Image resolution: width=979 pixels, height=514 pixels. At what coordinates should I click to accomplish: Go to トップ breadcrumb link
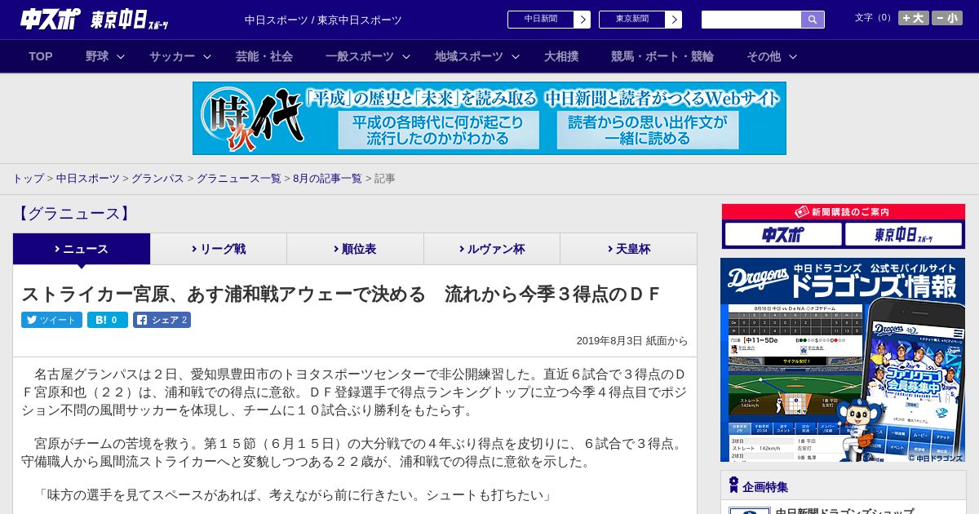28,179
